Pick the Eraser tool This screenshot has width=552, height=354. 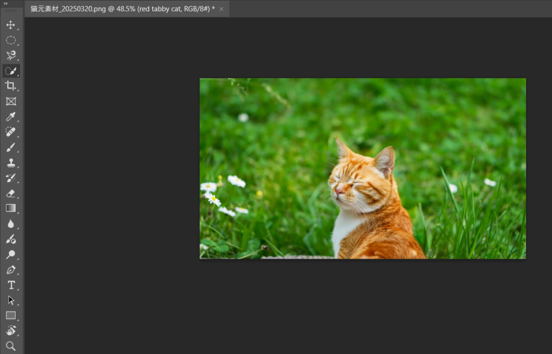(11, 193)
